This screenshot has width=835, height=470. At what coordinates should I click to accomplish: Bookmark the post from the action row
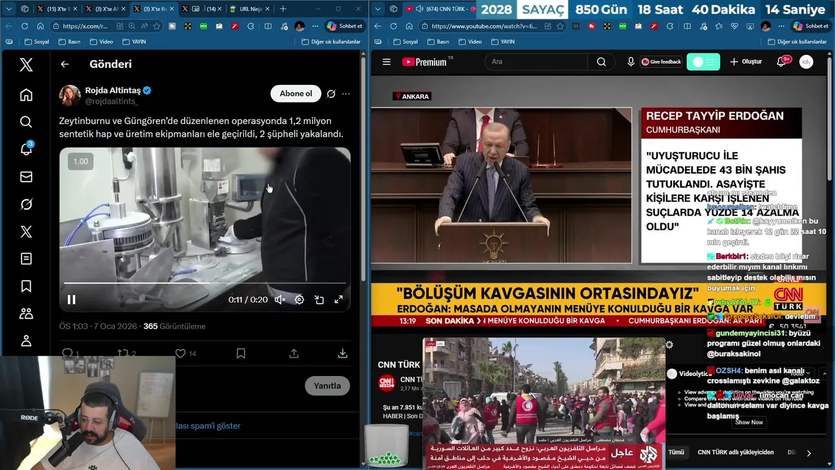pyautogui.click(x=241, y=353)
